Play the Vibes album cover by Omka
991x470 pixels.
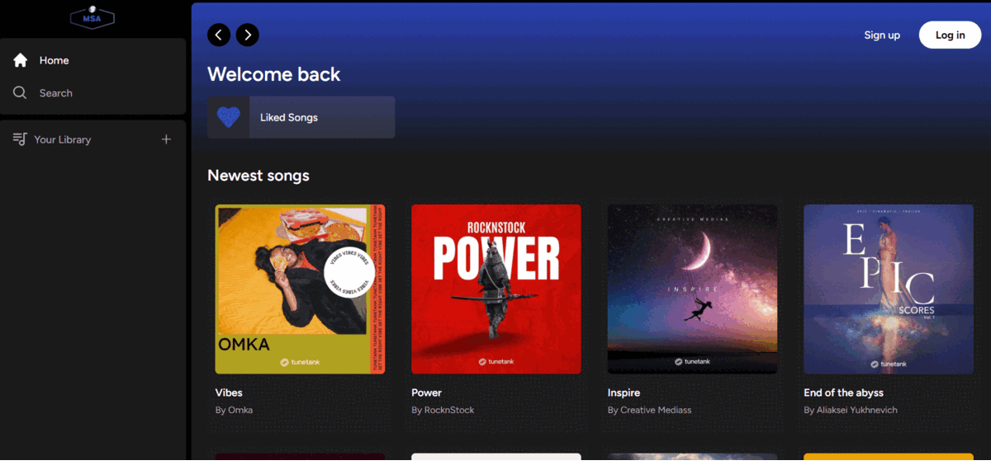301,289
